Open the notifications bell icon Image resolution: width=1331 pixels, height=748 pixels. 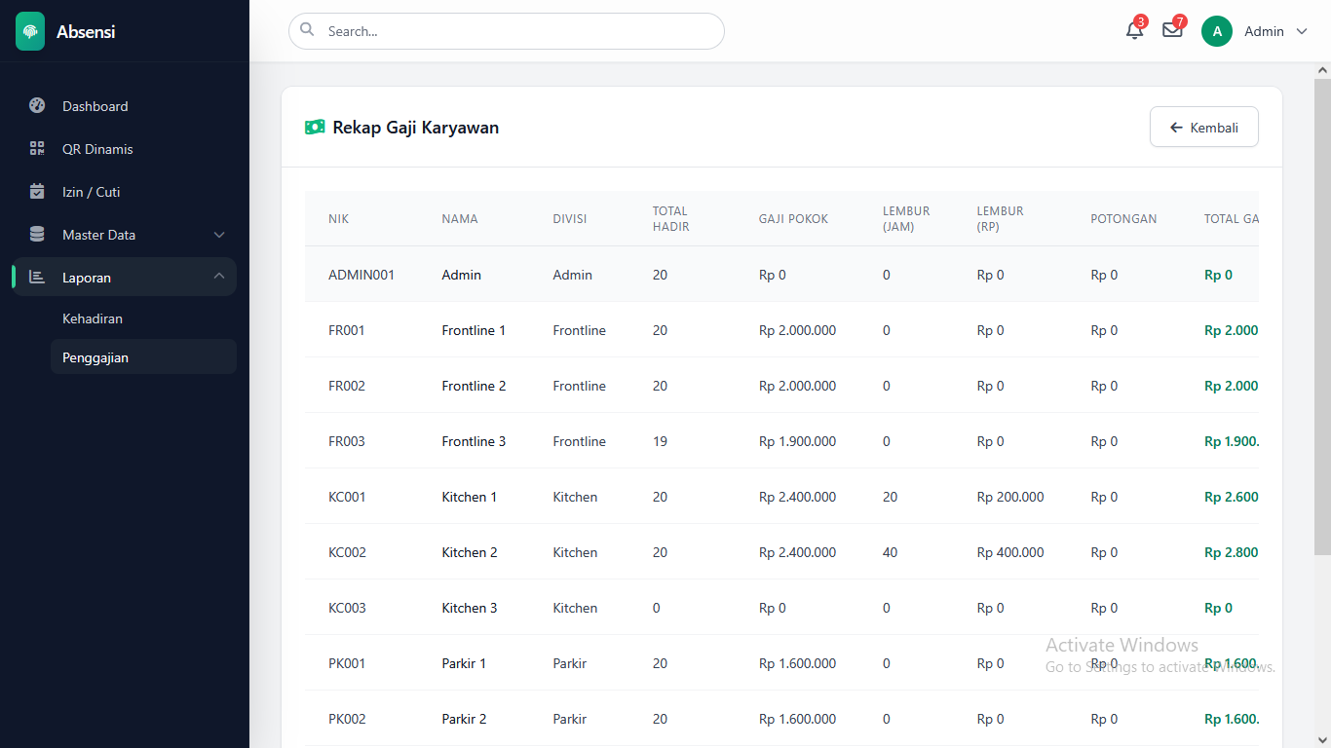click(1134, 30)
